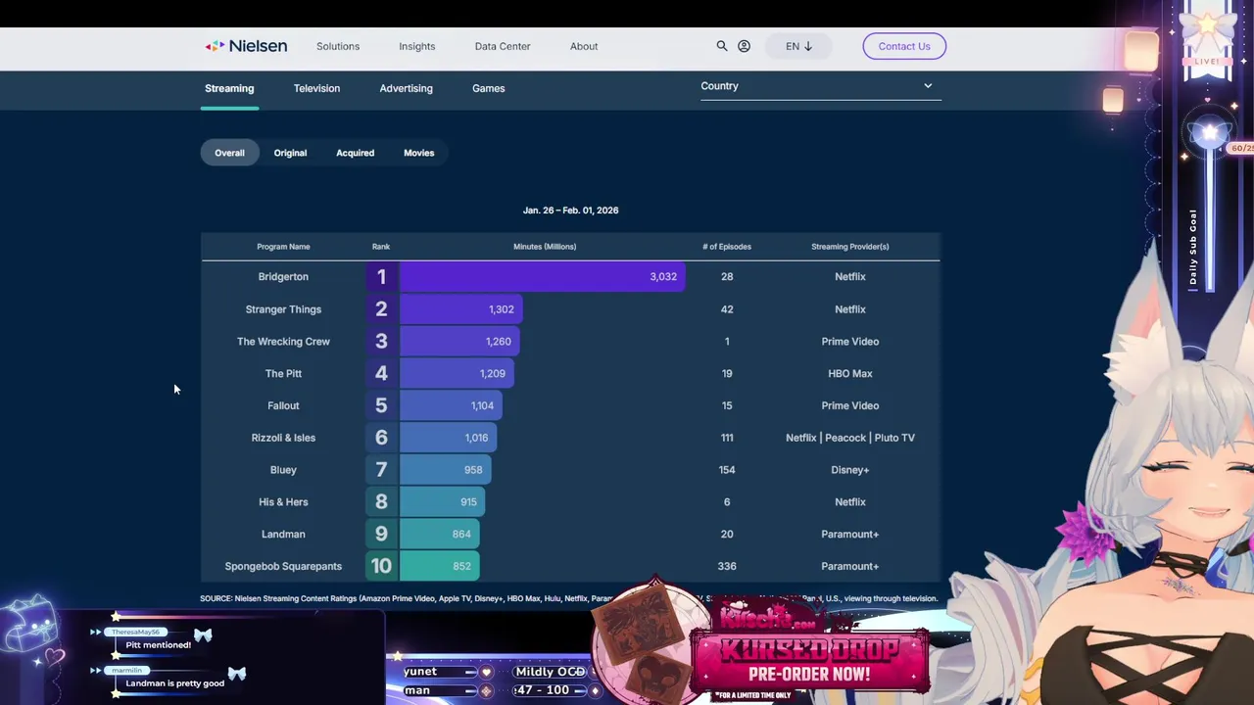Click the # of Episodes column header
This screenshot has width=1254, height=705.
tap(727, 247)
